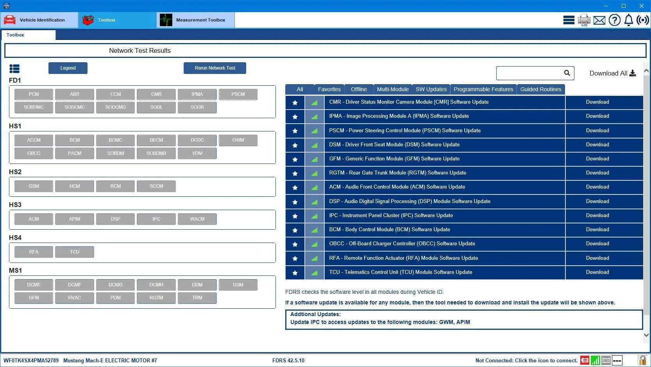
Task: Click the signal bars icon on the ACM row
Action: [315, 187]
